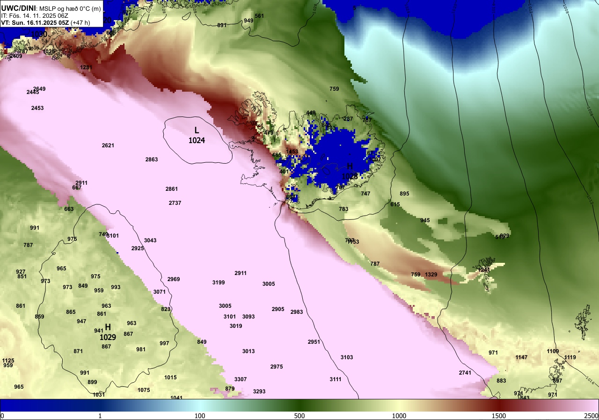Click the height value 783

(343, 209)
